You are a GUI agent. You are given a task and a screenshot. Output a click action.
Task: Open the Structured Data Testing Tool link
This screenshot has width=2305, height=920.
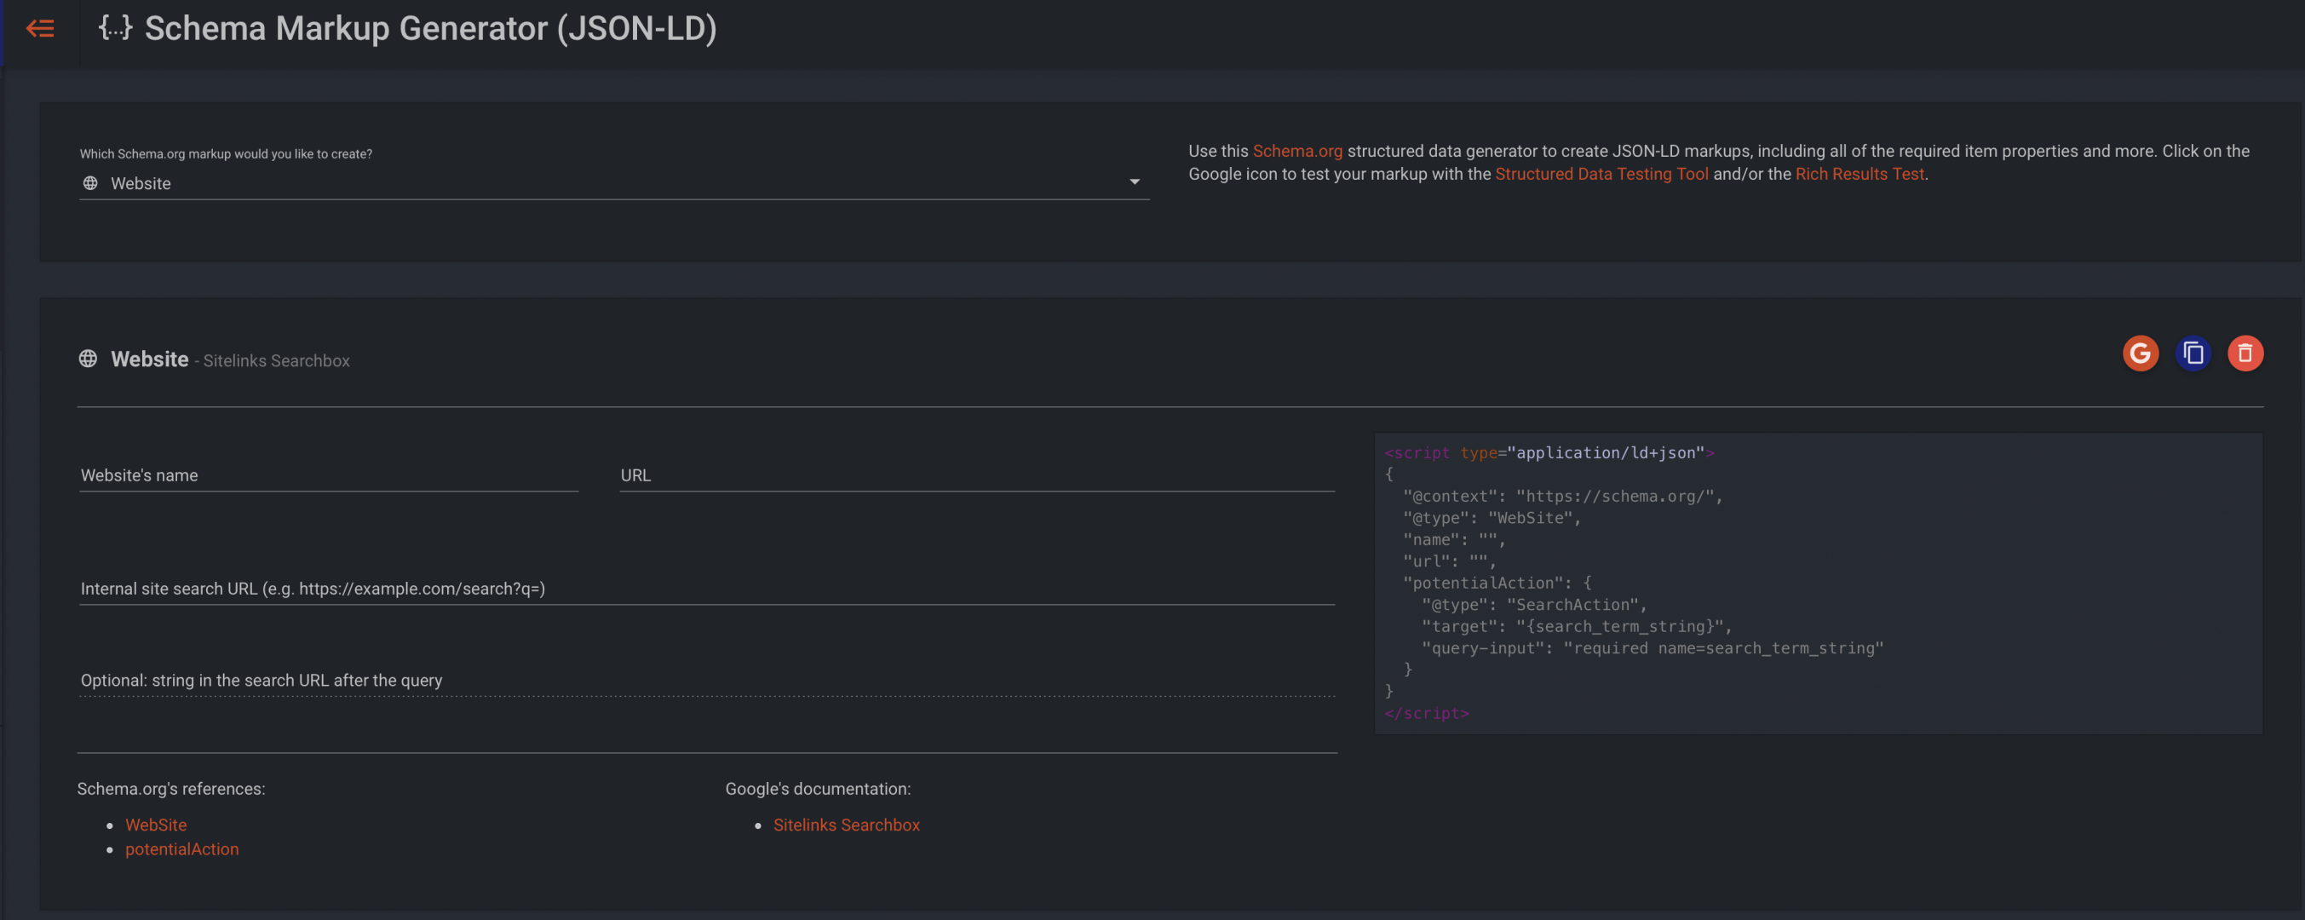1601,174
